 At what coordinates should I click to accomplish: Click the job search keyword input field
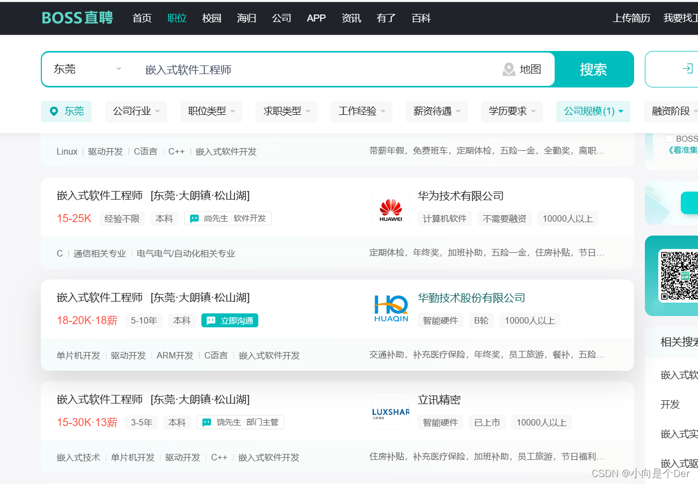(x=317, y=69)
